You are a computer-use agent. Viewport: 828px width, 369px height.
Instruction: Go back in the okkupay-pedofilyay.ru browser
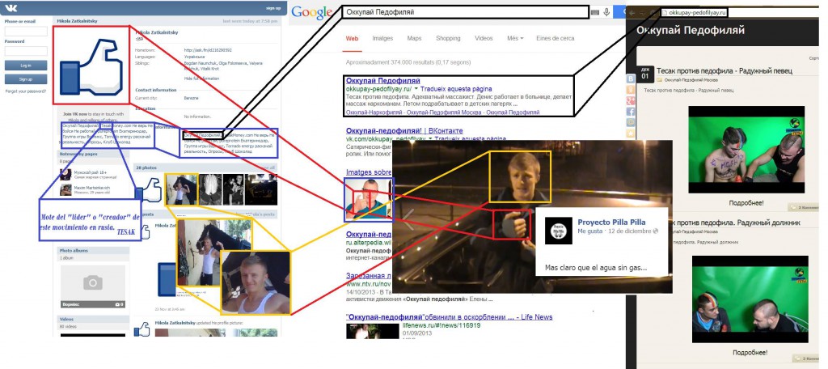coord(632,12)
